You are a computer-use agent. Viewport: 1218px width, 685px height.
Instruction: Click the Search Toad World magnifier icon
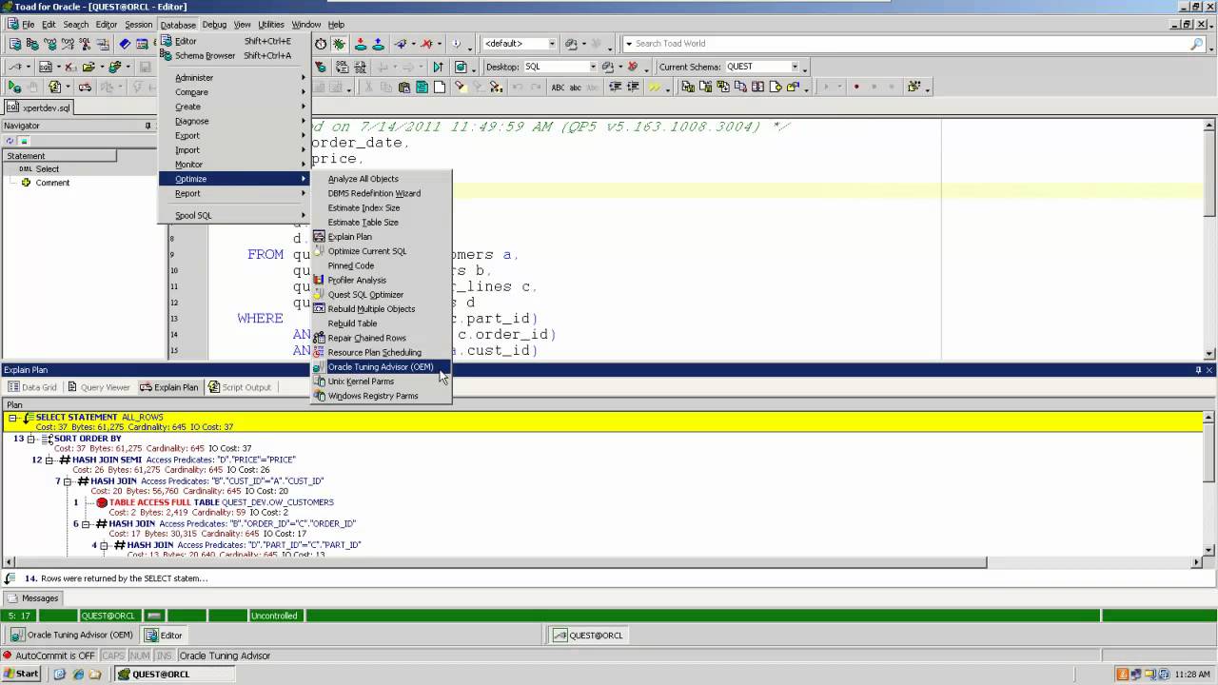coord(1197,44)
